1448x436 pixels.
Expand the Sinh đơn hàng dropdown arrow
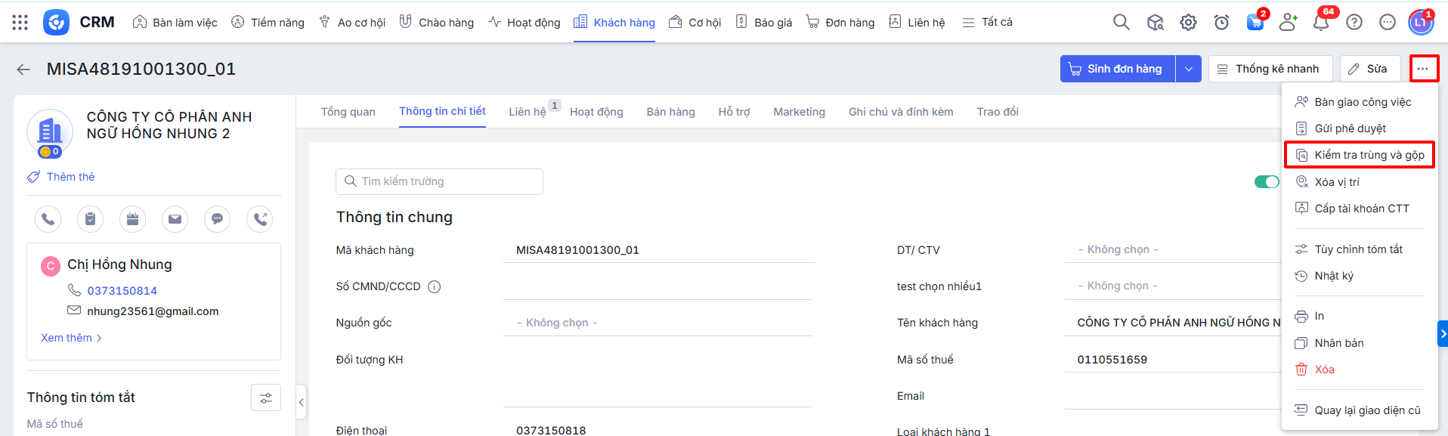(x=1188, y=69)
